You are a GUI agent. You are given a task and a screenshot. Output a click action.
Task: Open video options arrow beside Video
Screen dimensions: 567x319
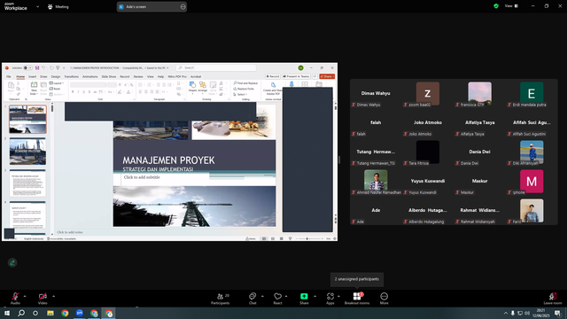[53, 296]
